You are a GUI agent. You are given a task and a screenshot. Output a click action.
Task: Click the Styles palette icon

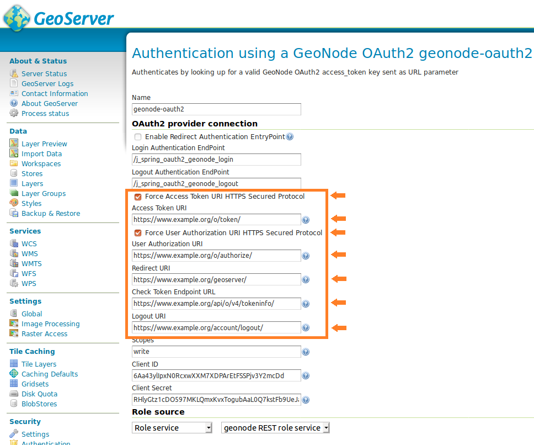(14, 203)
